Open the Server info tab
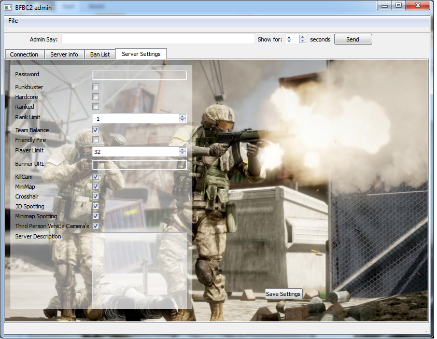437x339 pixels. [64, 54]
